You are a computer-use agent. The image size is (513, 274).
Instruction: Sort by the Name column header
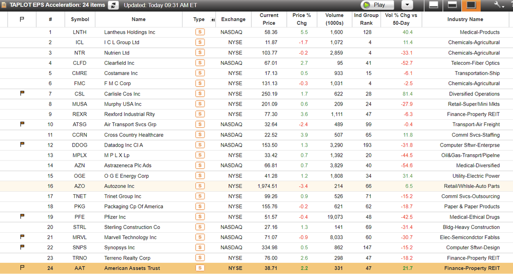coord(139,19)
